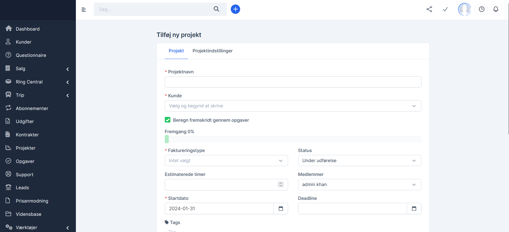Go to Kunder in sidebar
Viewport: 509px width, 232px height.
[x=23, y=42]
